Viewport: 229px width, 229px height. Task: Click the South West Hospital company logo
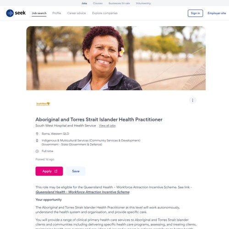tap(43, 104)
